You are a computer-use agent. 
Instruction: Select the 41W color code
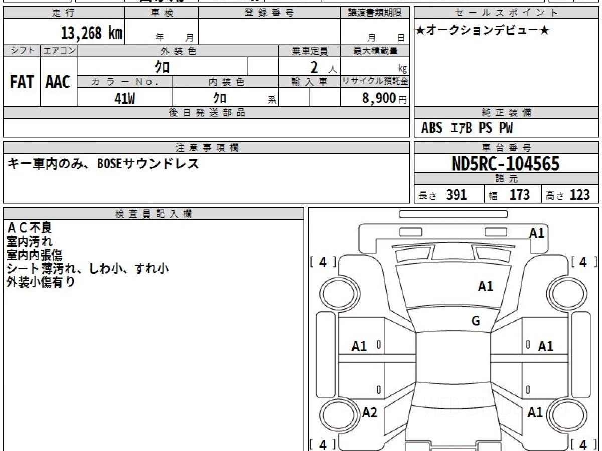[125, 98]
